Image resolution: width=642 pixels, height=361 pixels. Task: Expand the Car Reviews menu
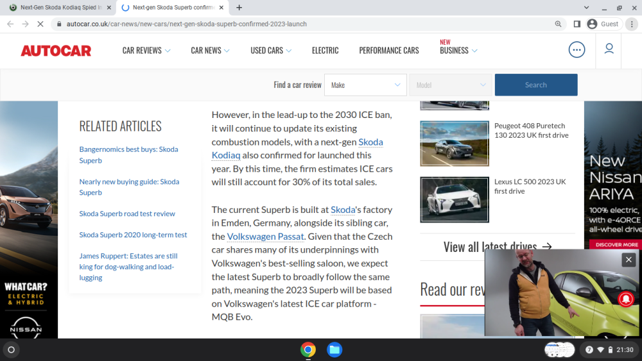coord(146,51)
